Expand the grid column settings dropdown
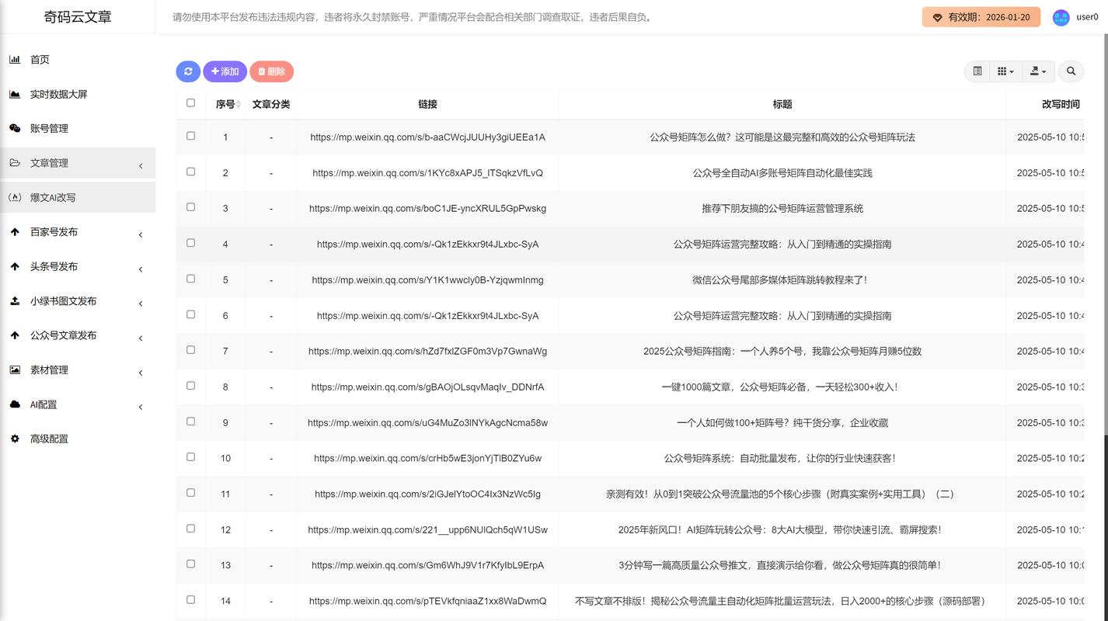 1005,71
